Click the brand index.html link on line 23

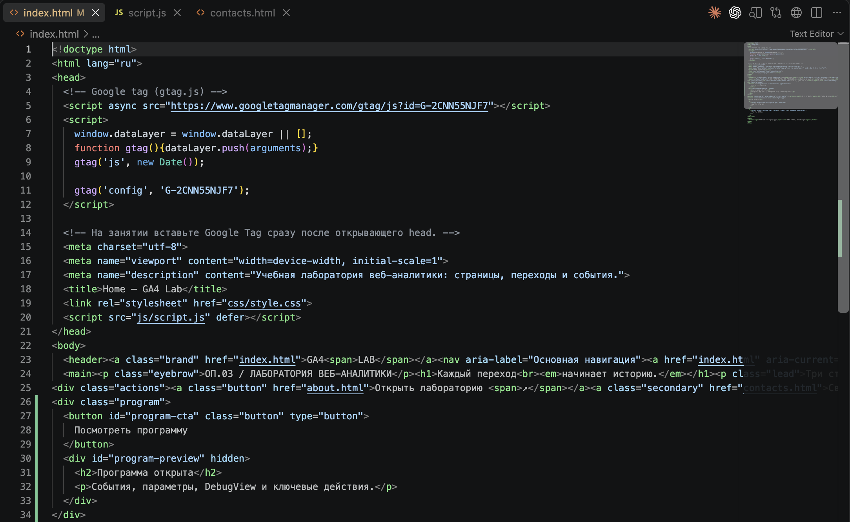click(x=267, y=360)
